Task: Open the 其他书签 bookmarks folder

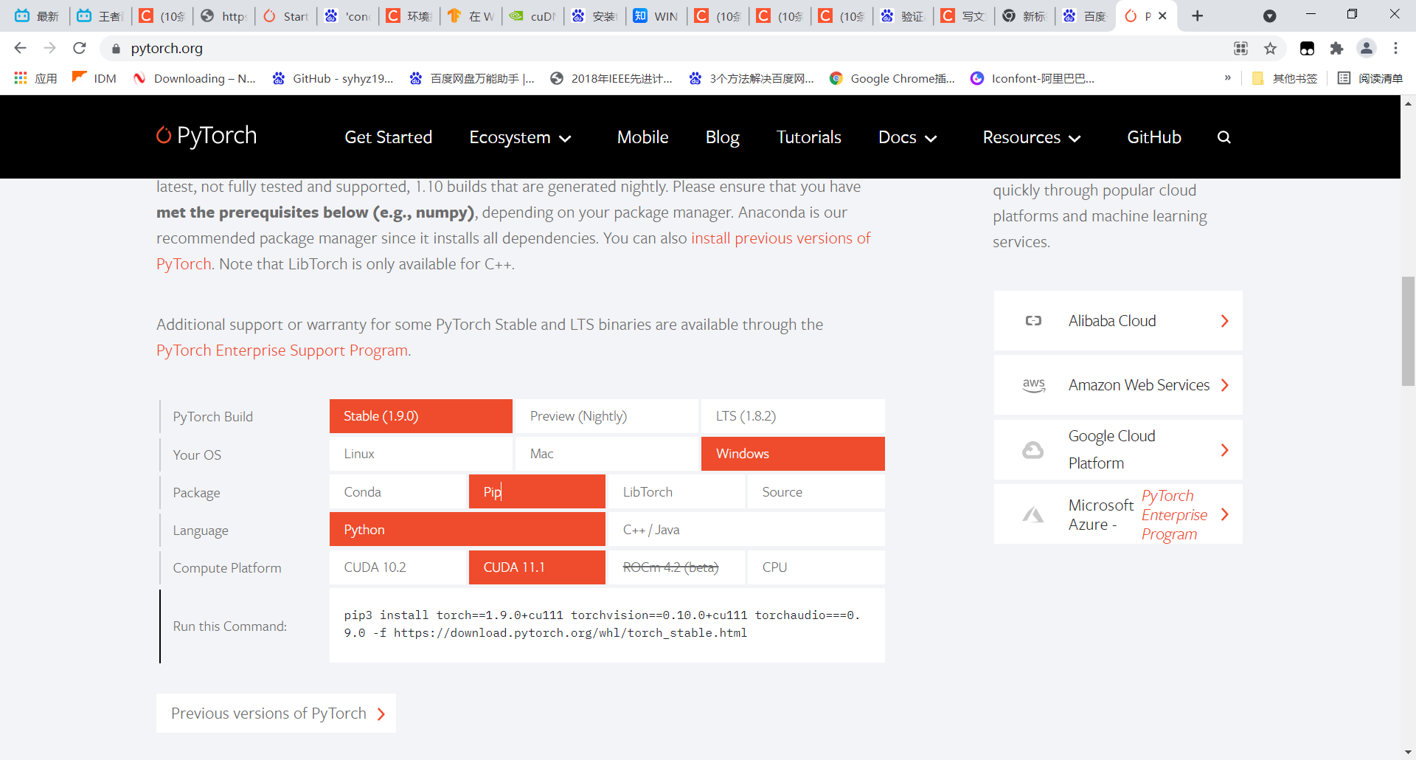Action: (x=1285, y=78)
